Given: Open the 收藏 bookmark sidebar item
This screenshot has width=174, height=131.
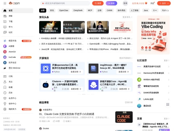Looking at the screenshot, I should click(17, 87).
